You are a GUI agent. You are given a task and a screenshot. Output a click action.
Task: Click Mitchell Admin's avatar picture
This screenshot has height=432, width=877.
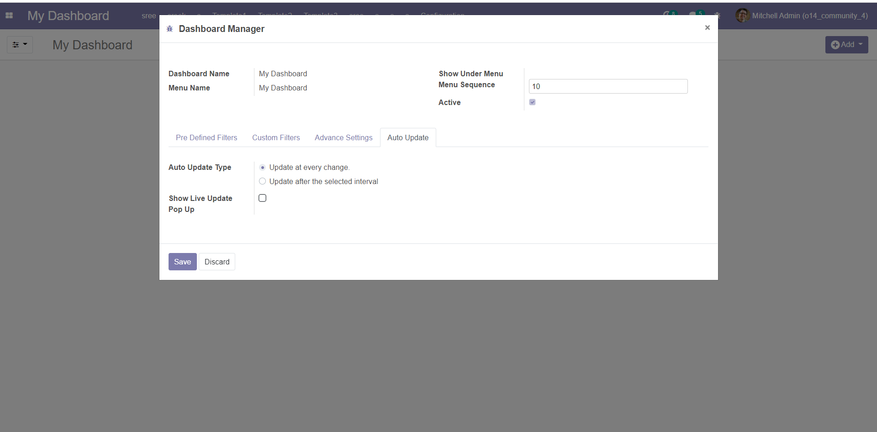pyautogui.click(x=742, y=16)
